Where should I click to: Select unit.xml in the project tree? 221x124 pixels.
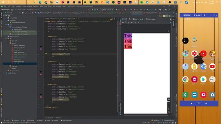[16, 64]
